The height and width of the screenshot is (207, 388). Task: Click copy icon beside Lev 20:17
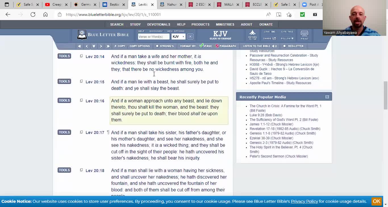coord(81,132)
